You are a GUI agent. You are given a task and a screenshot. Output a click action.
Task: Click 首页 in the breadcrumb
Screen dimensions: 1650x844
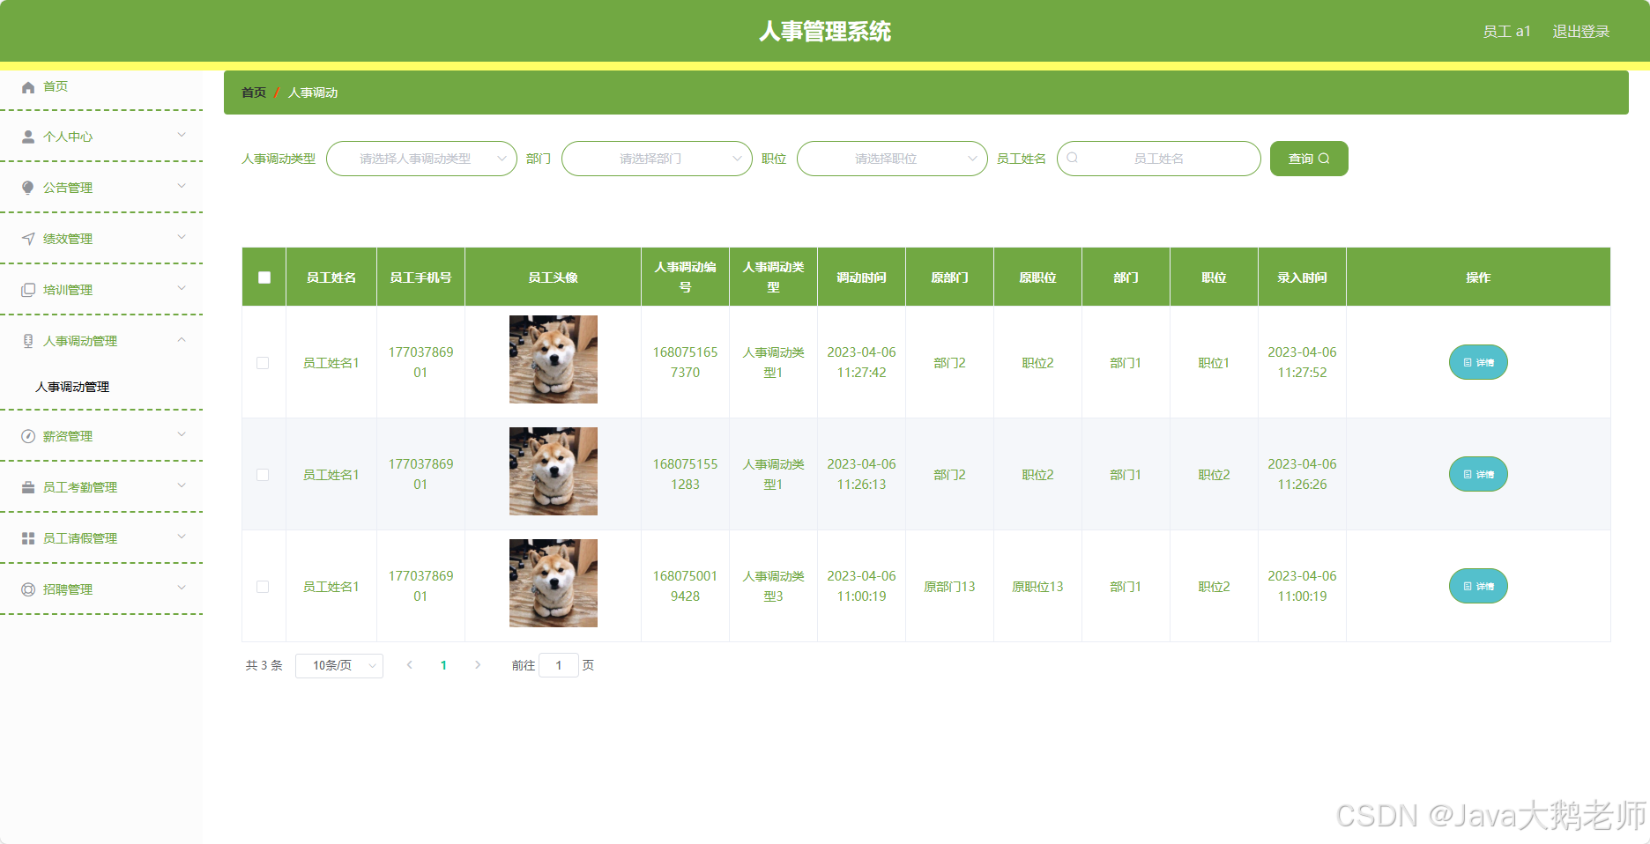[254, 93]
